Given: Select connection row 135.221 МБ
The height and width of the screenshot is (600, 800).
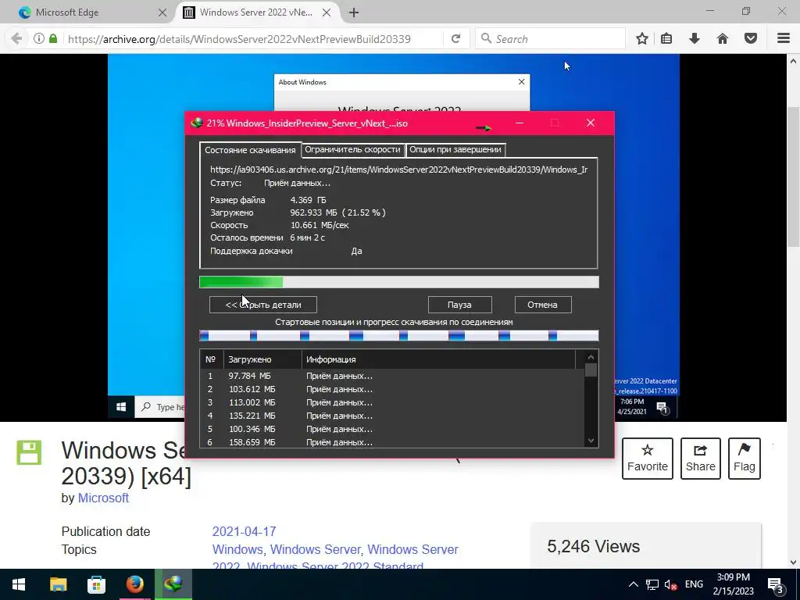Looking at the screenshot, I should (392, 416).
